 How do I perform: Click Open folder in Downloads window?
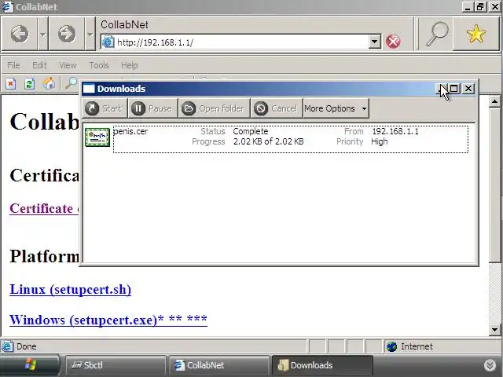tap(214, 108)
